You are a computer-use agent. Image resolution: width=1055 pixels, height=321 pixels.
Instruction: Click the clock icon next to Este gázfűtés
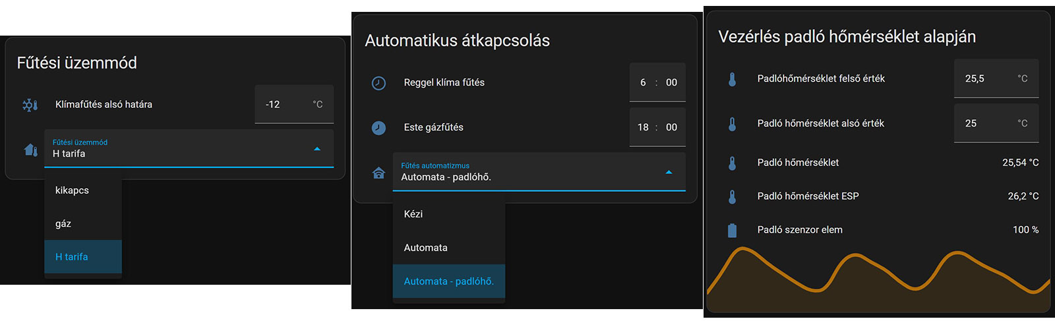coord(378,128)
